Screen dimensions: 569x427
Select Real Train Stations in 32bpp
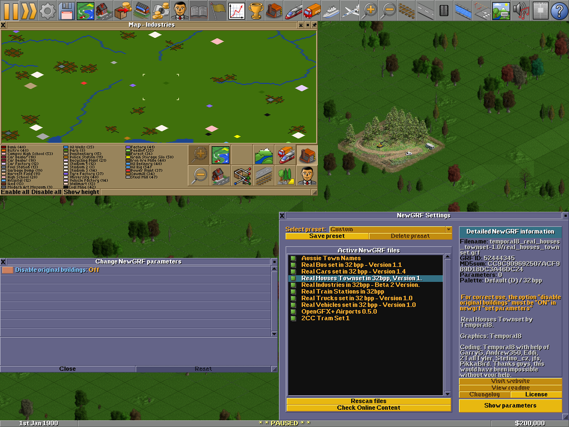pos(366,291)
